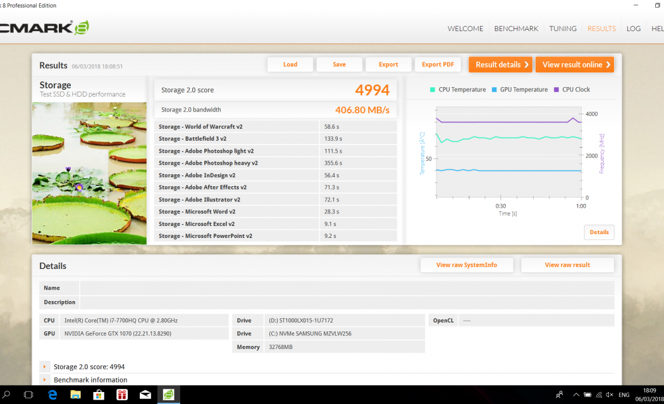Open Task View on the taskbar
The width and height of the screenshot is (664, 404).
point(28,395)
